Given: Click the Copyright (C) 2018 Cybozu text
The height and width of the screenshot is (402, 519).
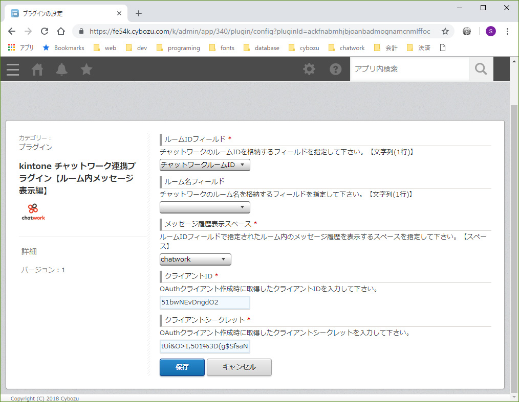Looking at the screenshot, I should [x=45, y=398].
